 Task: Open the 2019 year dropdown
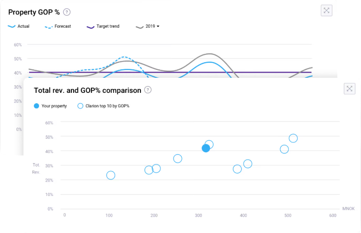(x=153, y=26)
